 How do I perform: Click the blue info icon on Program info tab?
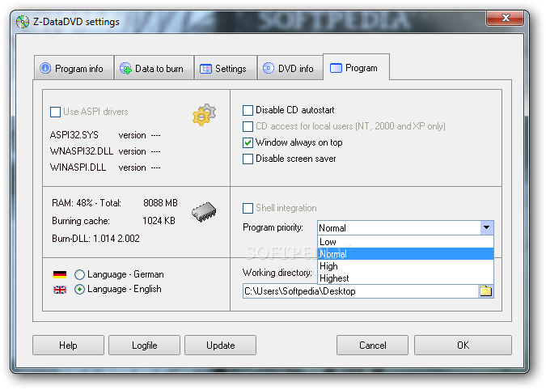45,68
